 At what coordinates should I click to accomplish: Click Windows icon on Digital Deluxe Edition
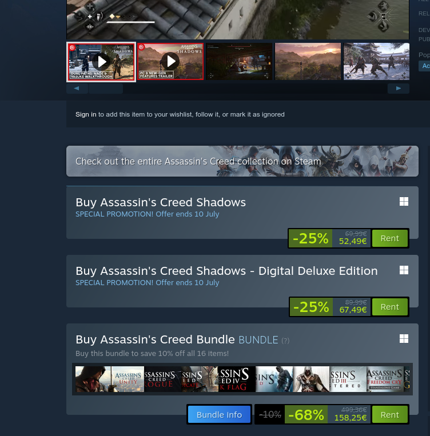point(404,270)
